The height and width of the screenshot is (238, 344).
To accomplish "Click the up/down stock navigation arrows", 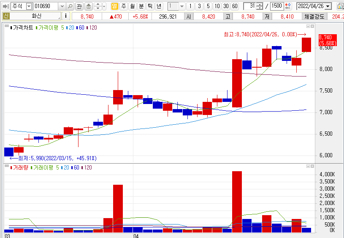I will coord(98,6).
